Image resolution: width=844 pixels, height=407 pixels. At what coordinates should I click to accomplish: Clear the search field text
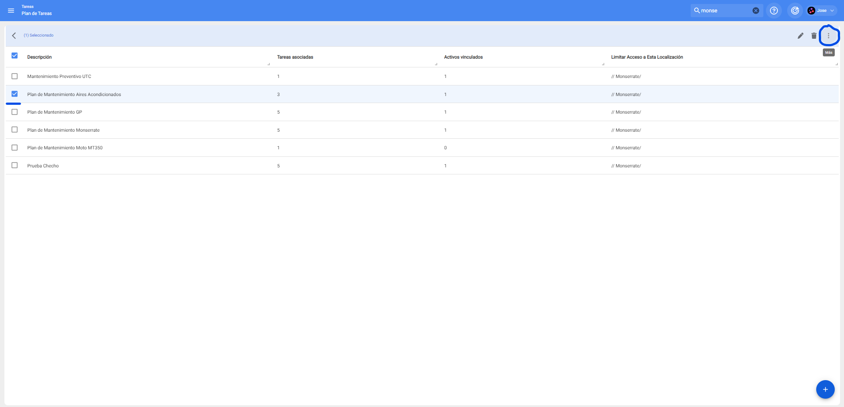click(x=755, y=11)
